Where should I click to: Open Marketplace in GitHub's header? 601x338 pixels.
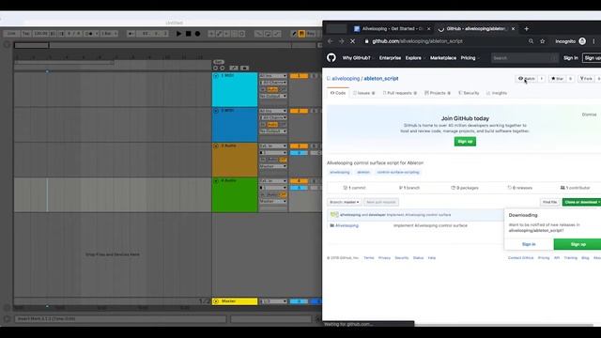[x=443, y=58]
